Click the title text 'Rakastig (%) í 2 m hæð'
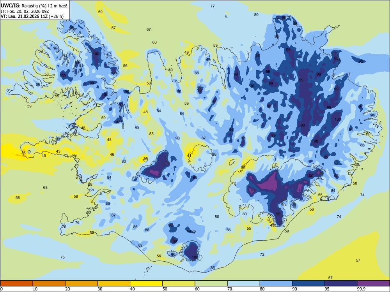This screenshot has width=390, height=292. click(x=45, y=6)
